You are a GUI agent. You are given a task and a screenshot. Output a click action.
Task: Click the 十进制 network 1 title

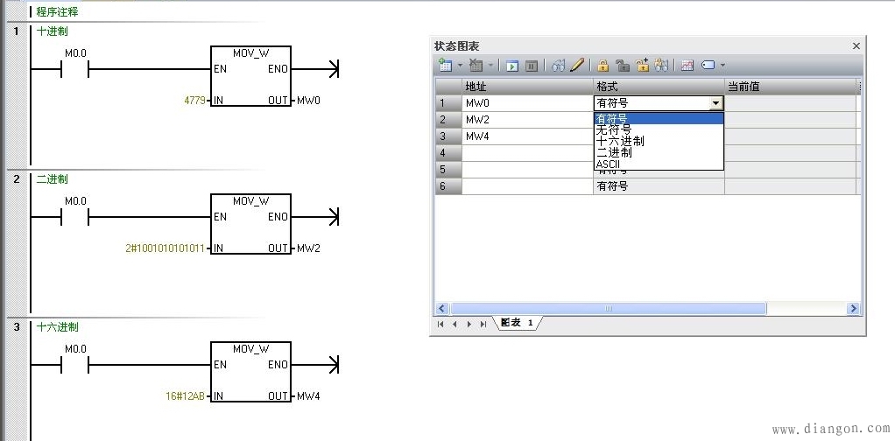pos(52,31)
